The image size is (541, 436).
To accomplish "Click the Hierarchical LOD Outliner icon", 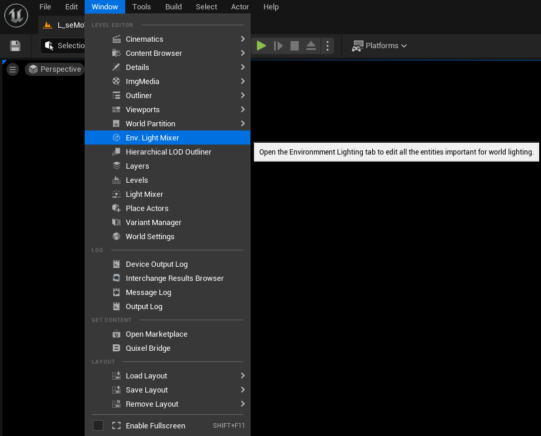I will tap(116, 152).
